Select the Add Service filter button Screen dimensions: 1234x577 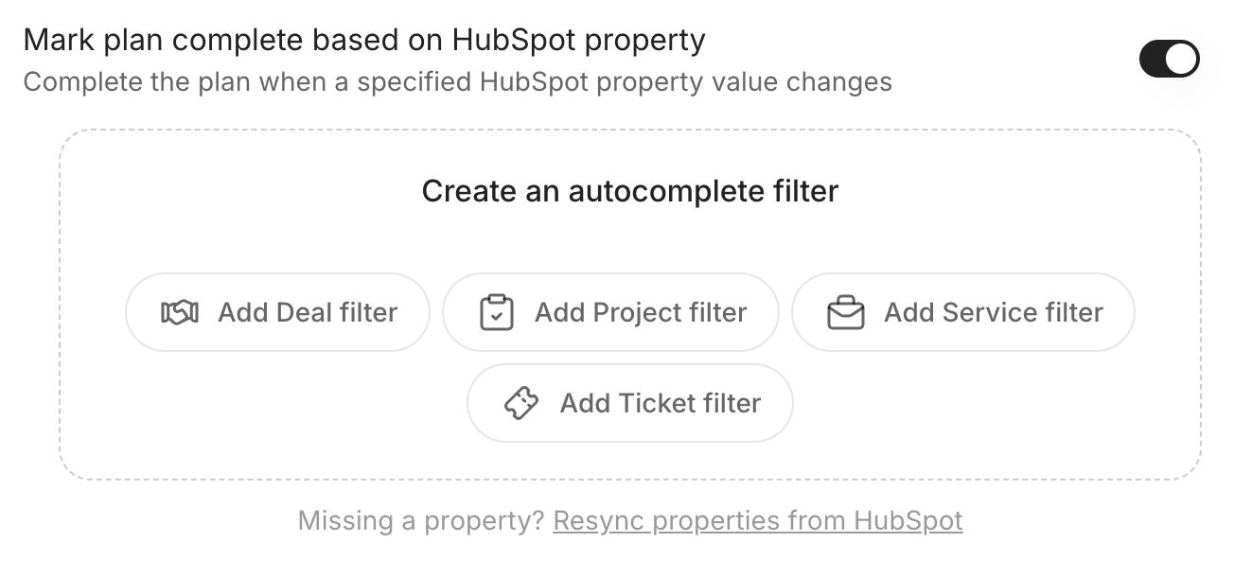(x=962, y=312)
